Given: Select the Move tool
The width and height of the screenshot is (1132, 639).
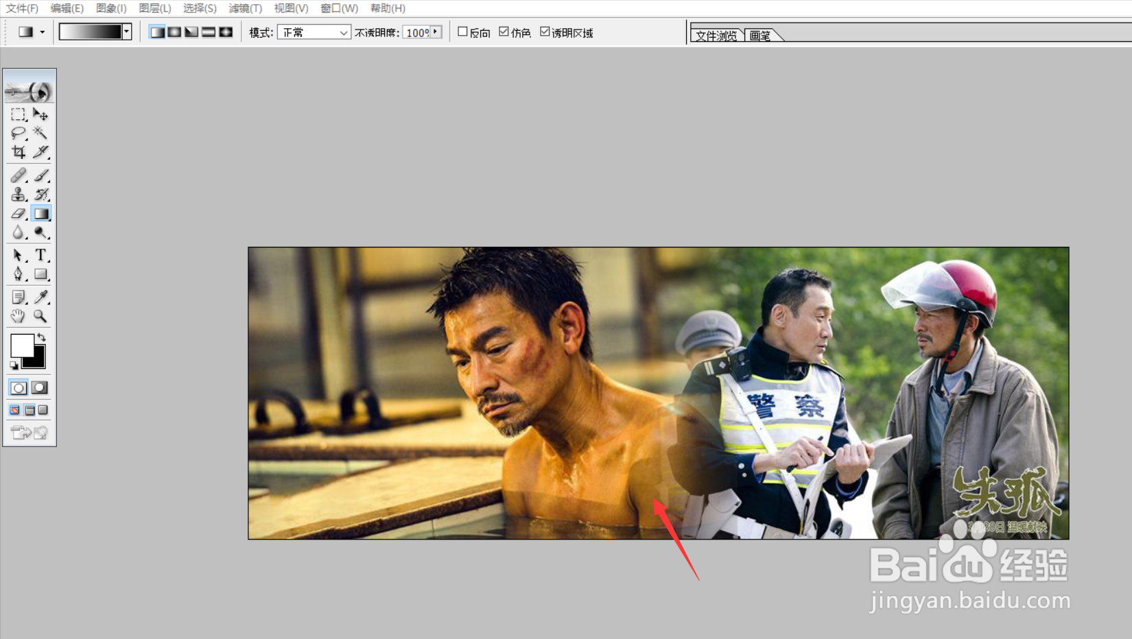Looking at the screenshot, I should (x=40, y=114).
